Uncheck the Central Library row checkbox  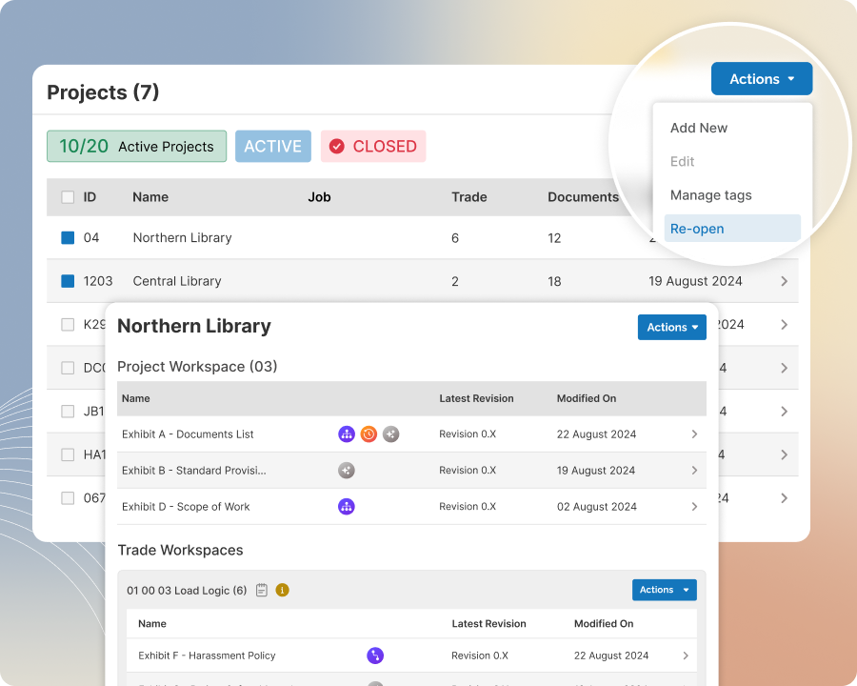point(68,281)
